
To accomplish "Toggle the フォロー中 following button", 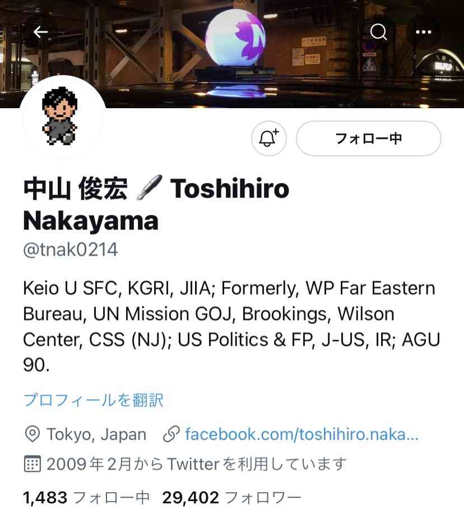I will pyautogui.click(x=368, y=138).
